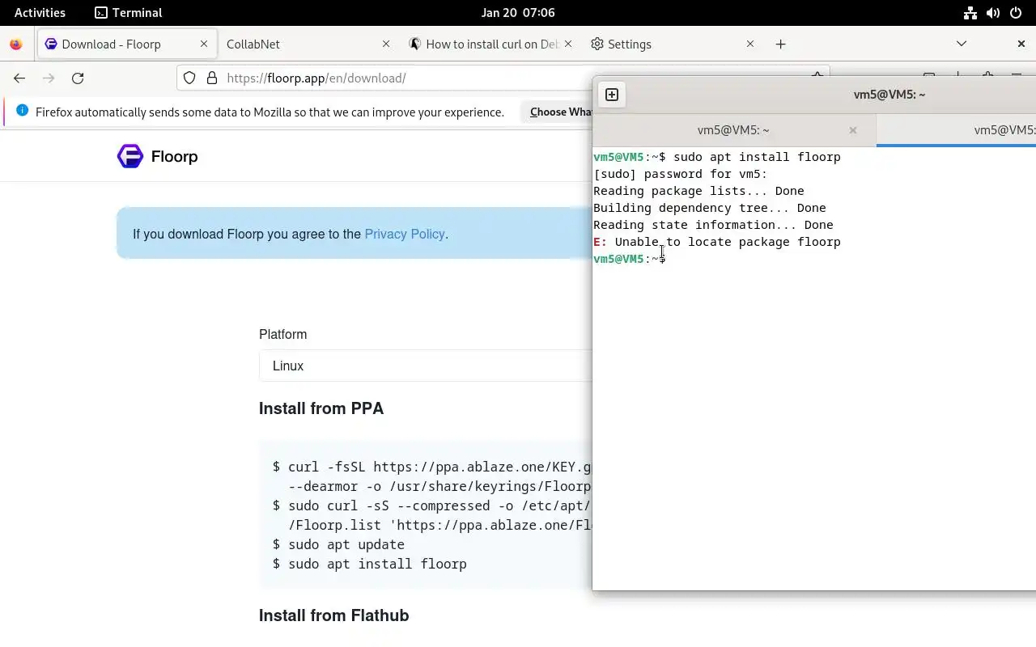Click the Unable to locate package error line
This screenshot has height=647, width=1036.
click(717, 242)
